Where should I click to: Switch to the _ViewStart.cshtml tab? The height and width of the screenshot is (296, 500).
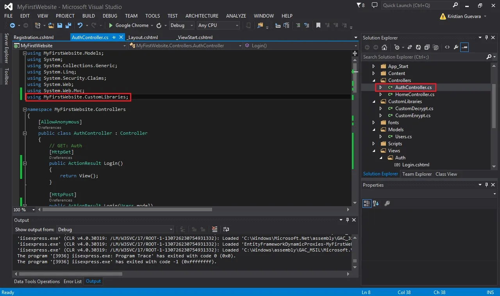pos(195,37)
